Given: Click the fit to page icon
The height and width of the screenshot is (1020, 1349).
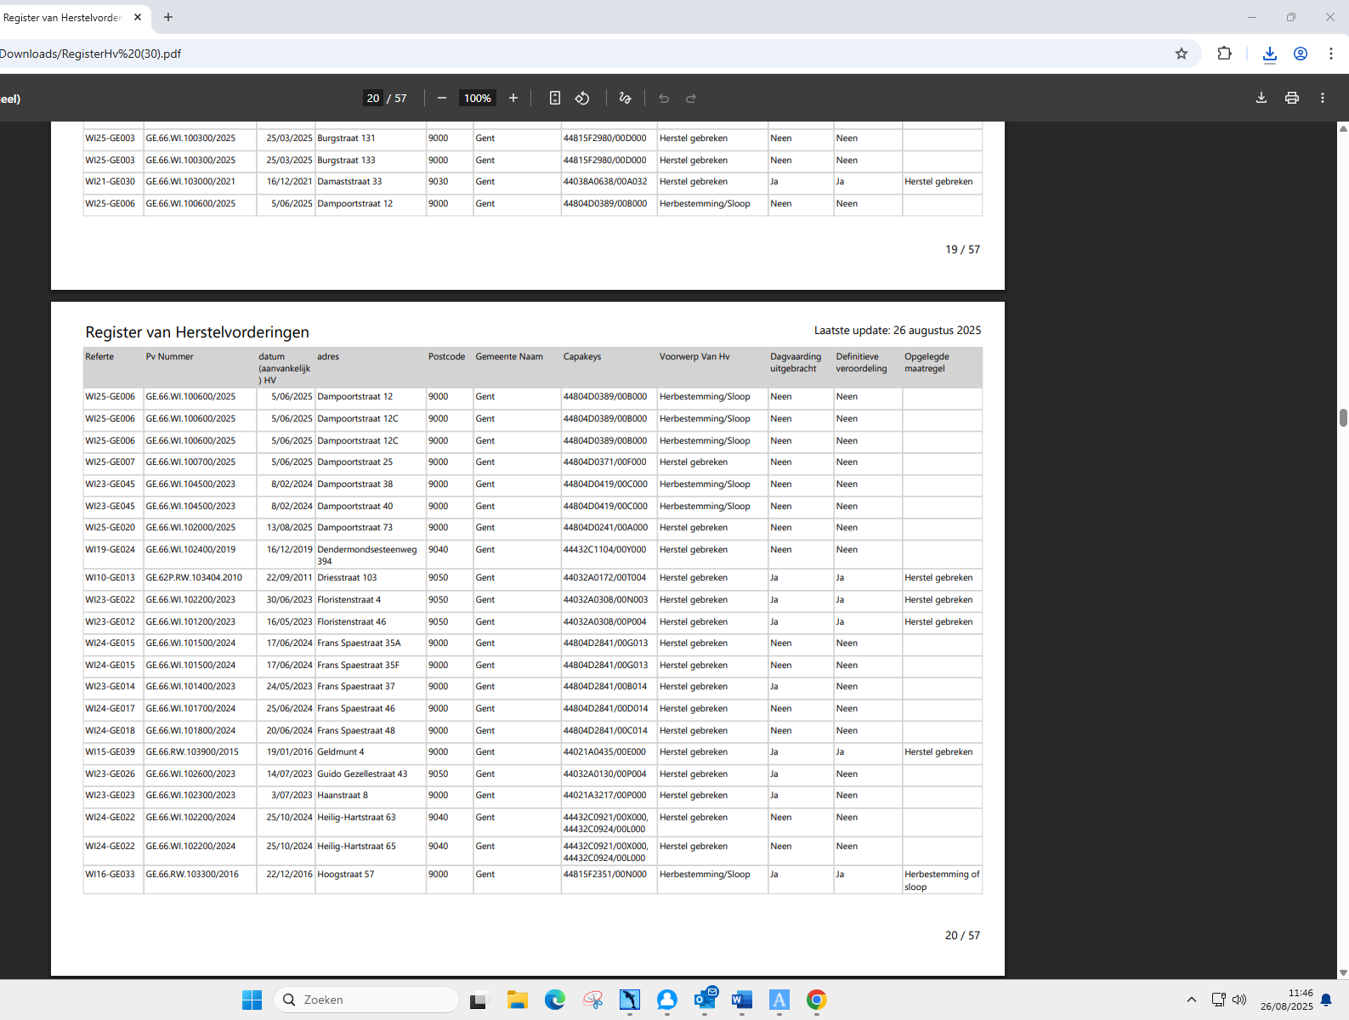Looking at the screenshot, I should click(x=555, y=99).
